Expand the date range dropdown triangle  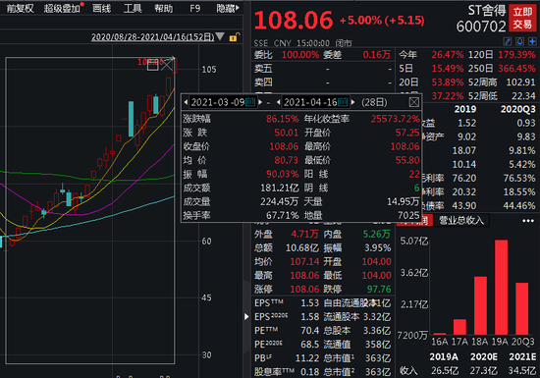220,36
